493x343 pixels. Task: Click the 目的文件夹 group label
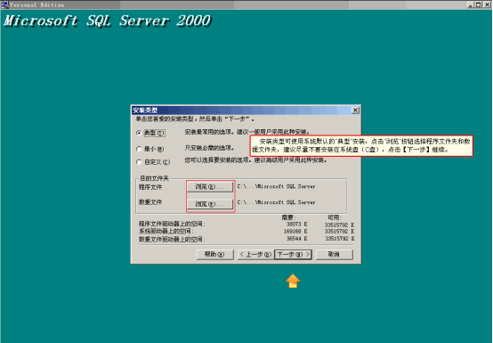click(154, 178)
